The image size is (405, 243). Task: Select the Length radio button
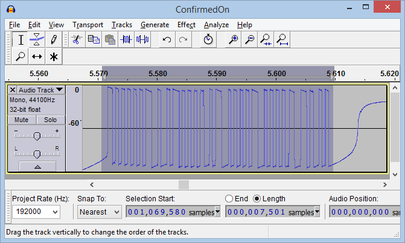point(257,199)
